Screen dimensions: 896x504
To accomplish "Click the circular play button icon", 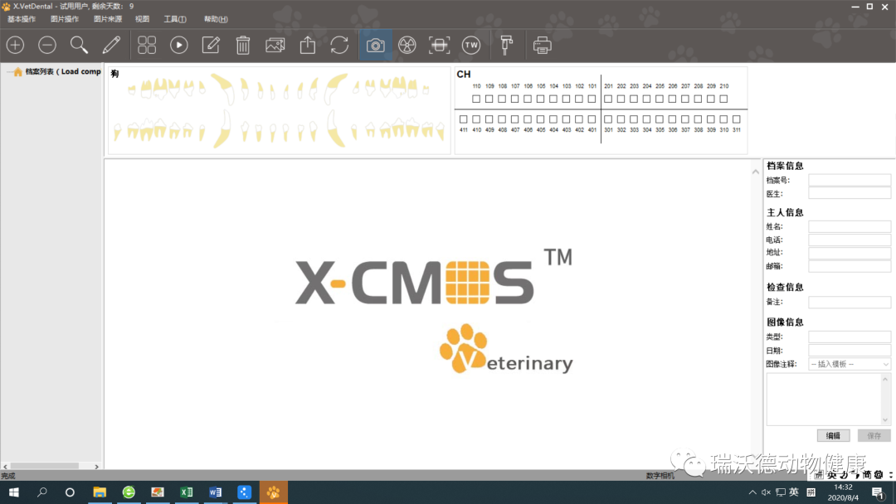I will pyautogui.click(x=179, y=45).
